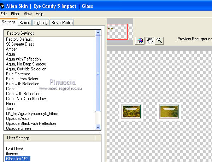Click scroll up arrow in Factory Settings

pos(98,33)
